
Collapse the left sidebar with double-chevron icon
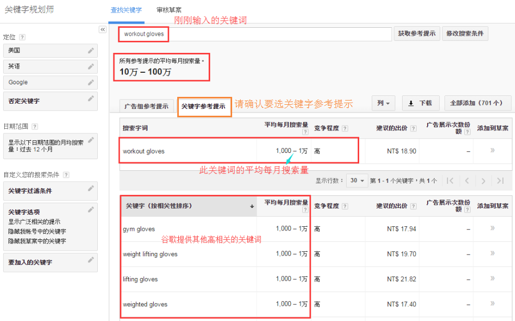coord(103,30)
